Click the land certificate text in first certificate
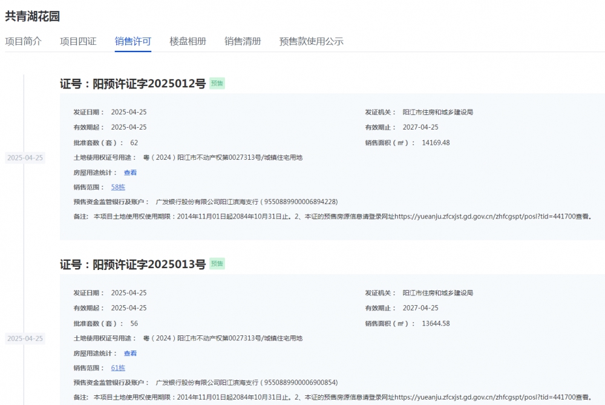Screen dimensions: 605x405 [x=223, y=157]
